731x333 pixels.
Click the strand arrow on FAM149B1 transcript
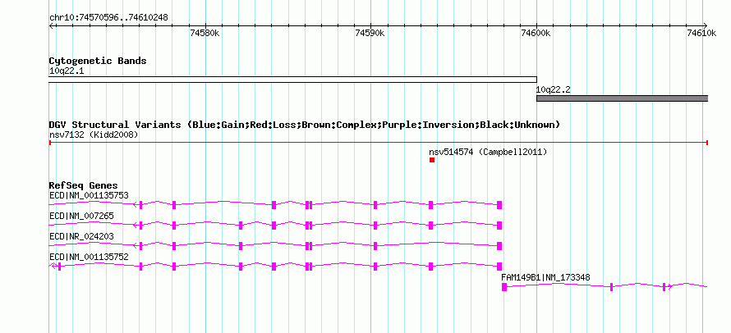(670, 287)
